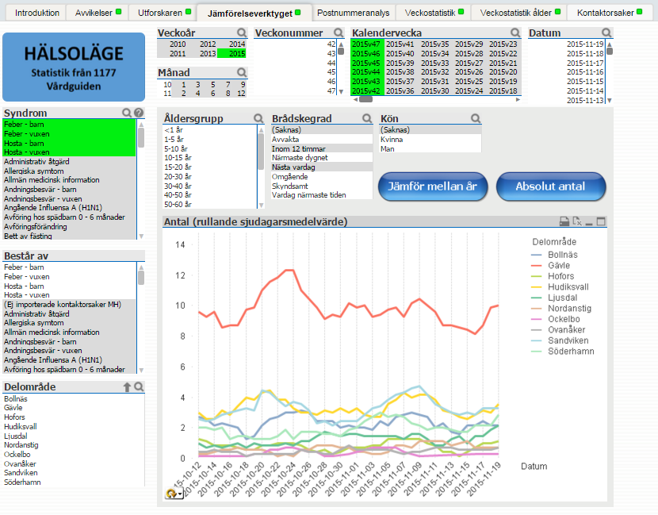Screen dimensions: 658x515
Task: Select month 12 in Månad
Action: (240, 94)
